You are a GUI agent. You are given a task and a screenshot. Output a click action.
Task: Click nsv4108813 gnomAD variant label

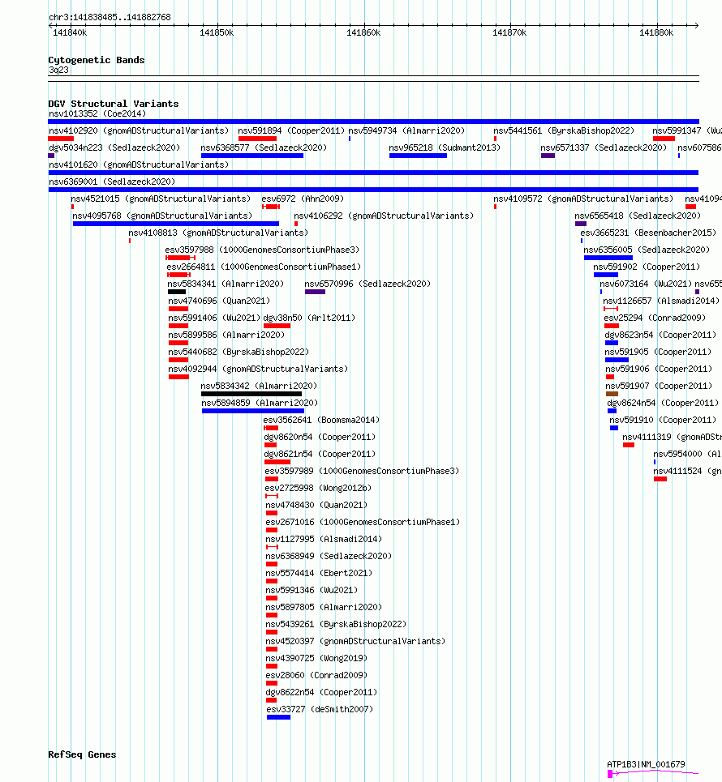click(x=218, y=233)
